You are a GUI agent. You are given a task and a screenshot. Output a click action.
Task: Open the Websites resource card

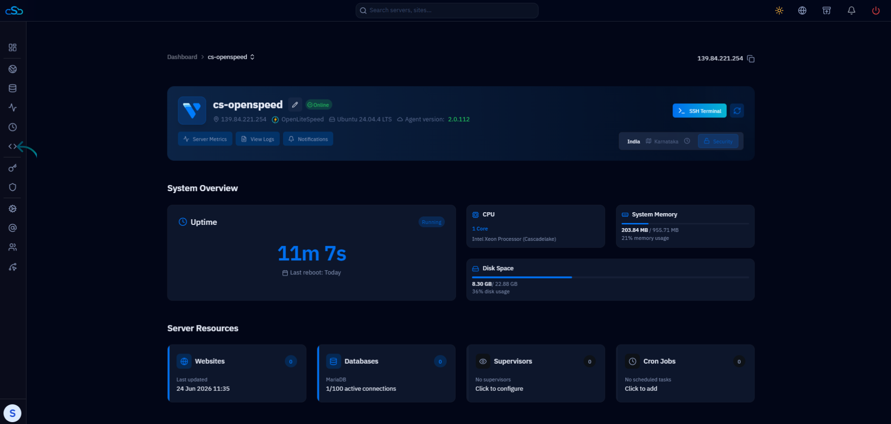(x=237, y=373)
